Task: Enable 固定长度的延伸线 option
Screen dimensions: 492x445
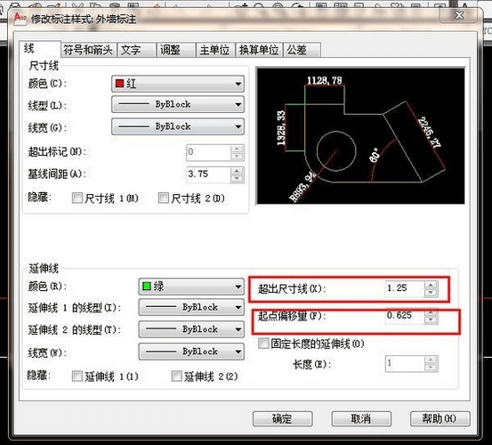Action: 263,344
